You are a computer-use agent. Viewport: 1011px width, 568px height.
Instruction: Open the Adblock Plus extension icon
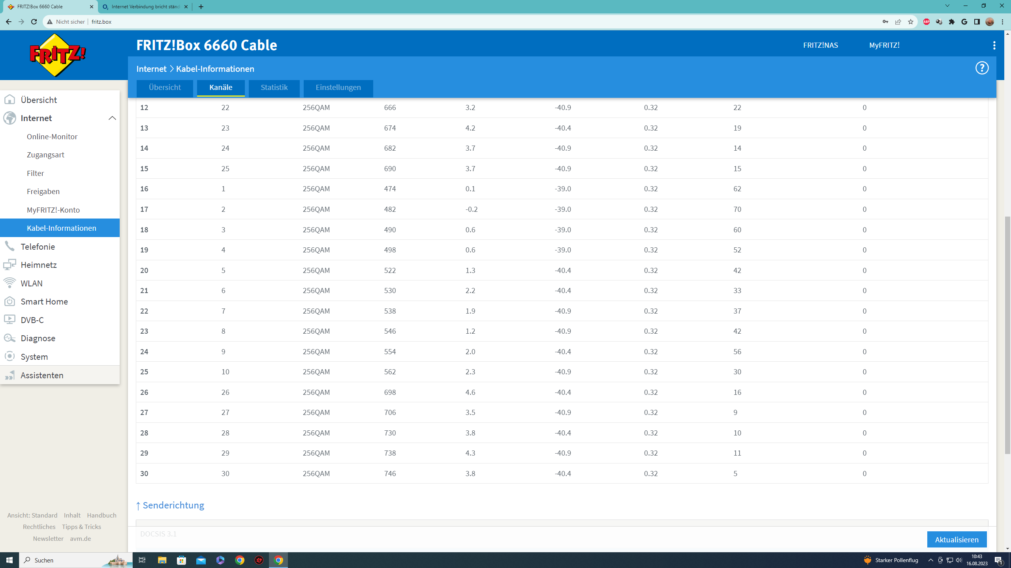(926, 22)
